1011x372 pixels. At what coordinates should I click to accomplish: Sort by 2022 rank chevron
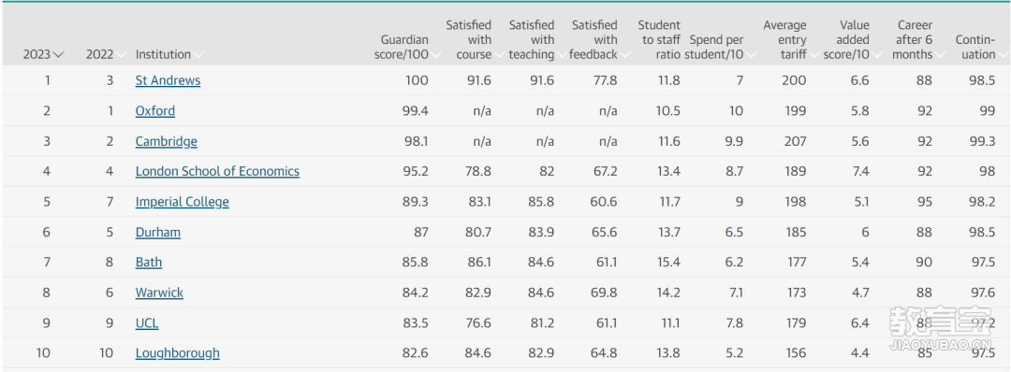click(119, 55)
